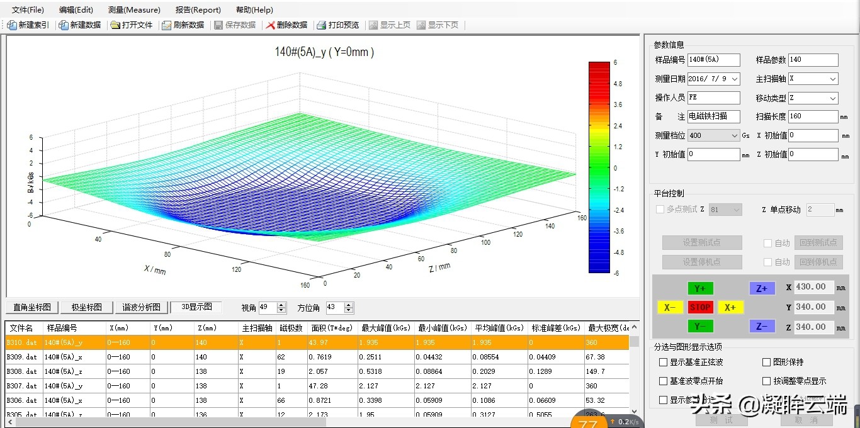The image size is (860, 428).
Task: Open the 报告(Report) menu
Action: [198, 9]
